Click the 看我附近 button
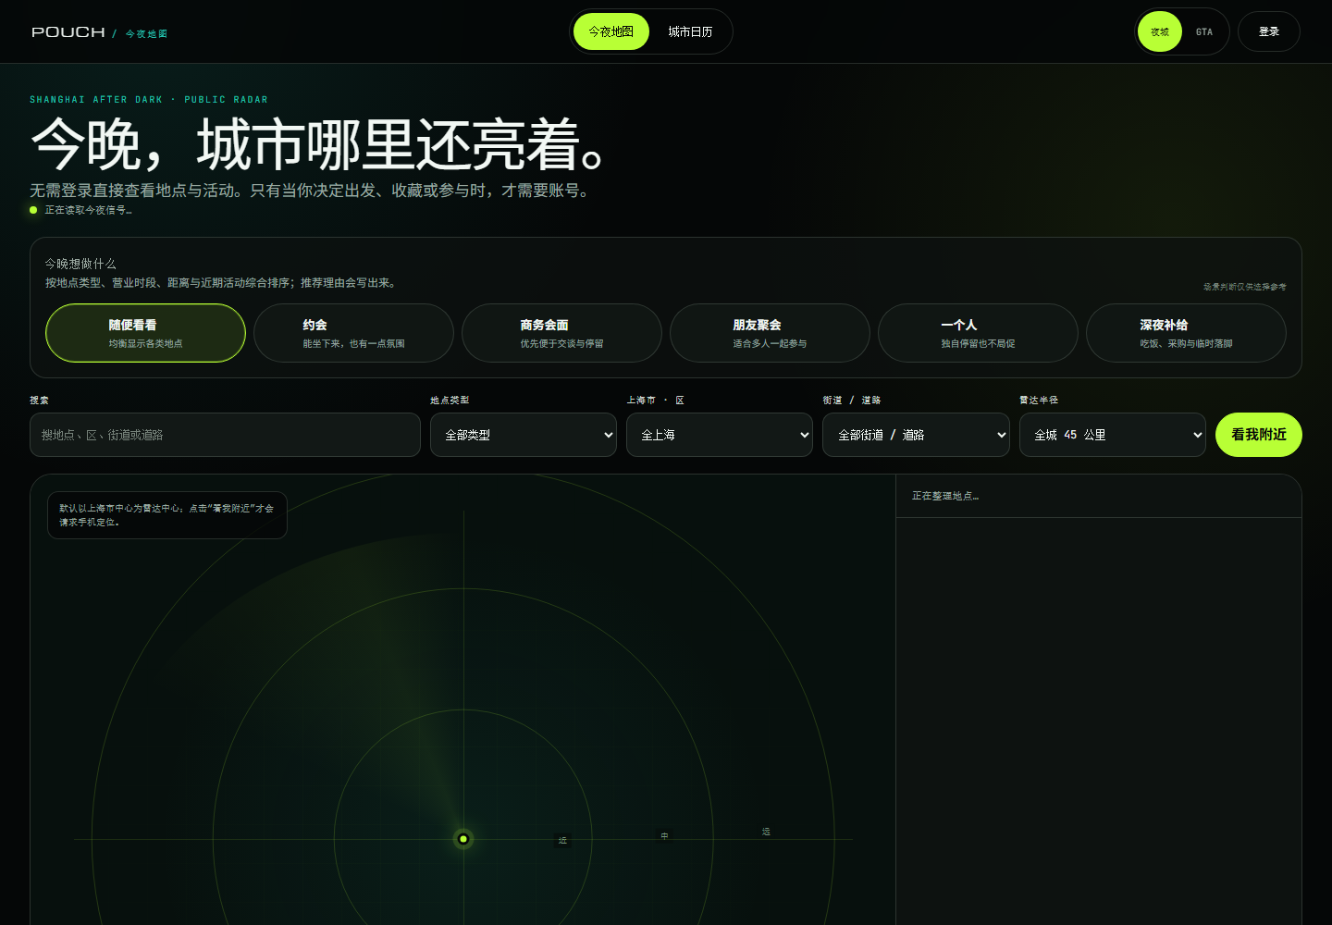The image size is (1332, 925). coord(1259,435)
